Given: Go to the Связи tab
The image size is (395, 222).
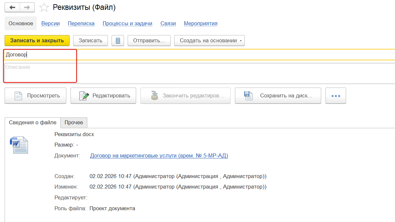Looking at the screenshot, I should [168, 24].
